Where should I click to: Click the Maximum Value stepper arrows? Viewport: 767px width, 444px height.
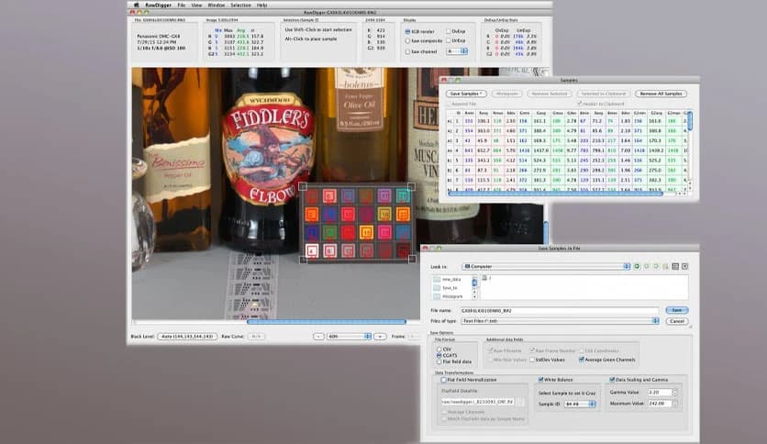point(675,404)
